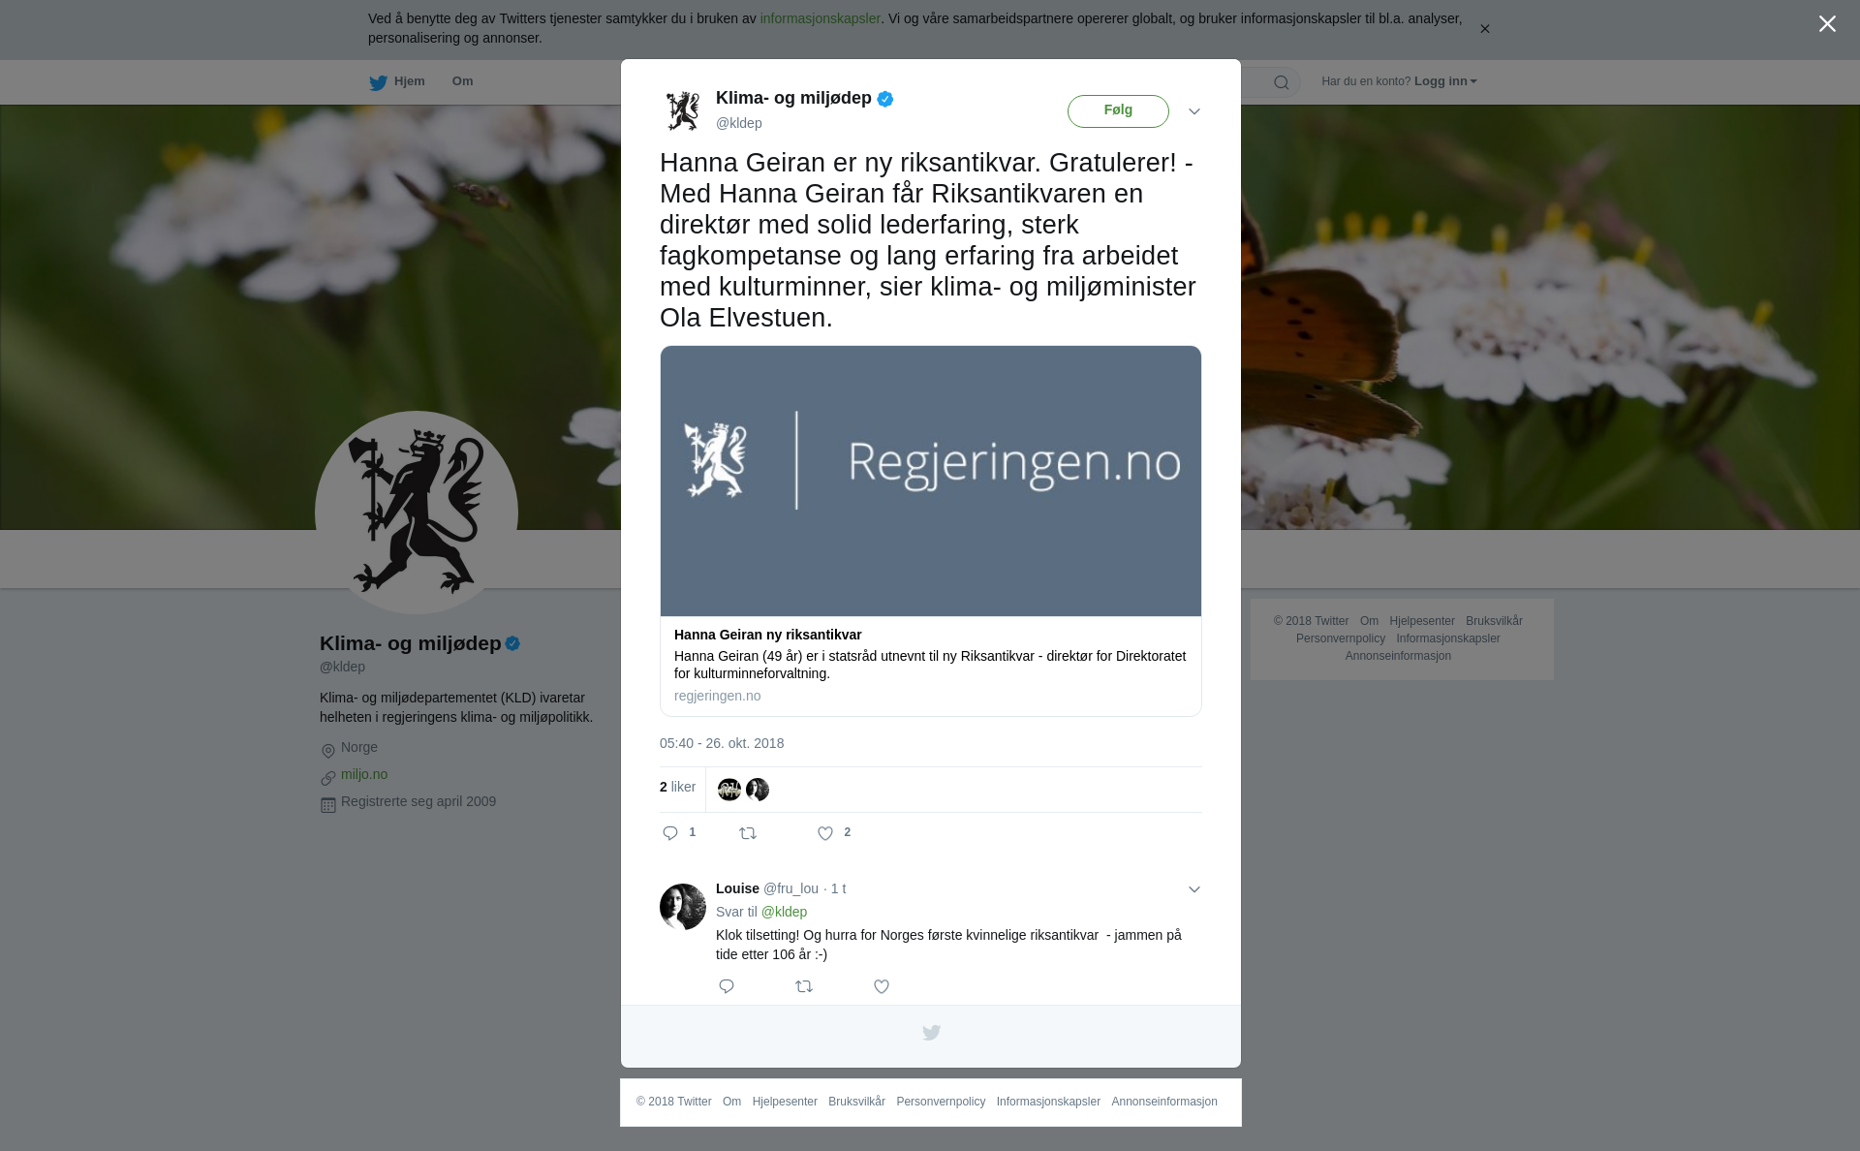Open the Om menu item in the top bar

[x=462, y=81]
